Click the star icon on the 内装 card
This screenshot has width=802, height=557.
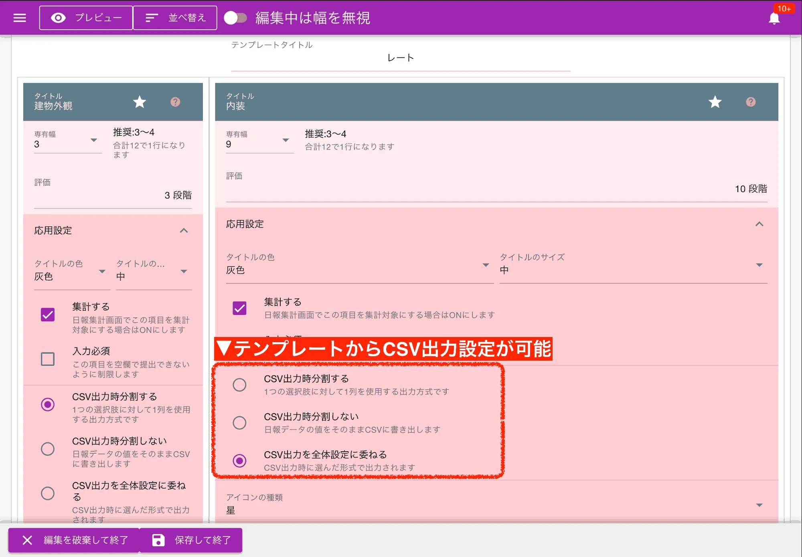(x=715, y=102)
